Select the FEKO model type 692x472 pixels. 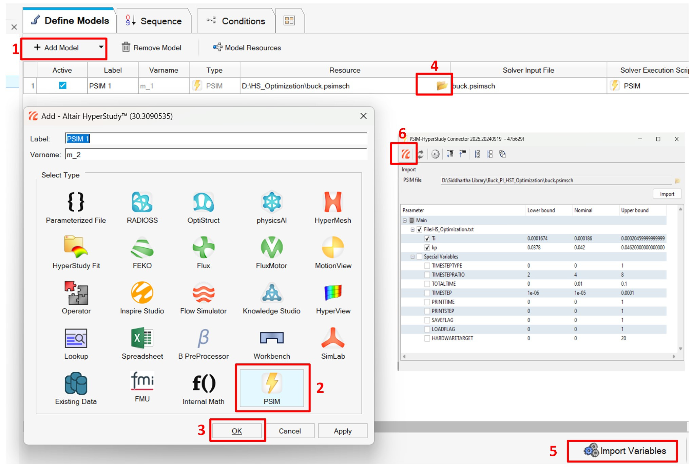tap(142, 252)
